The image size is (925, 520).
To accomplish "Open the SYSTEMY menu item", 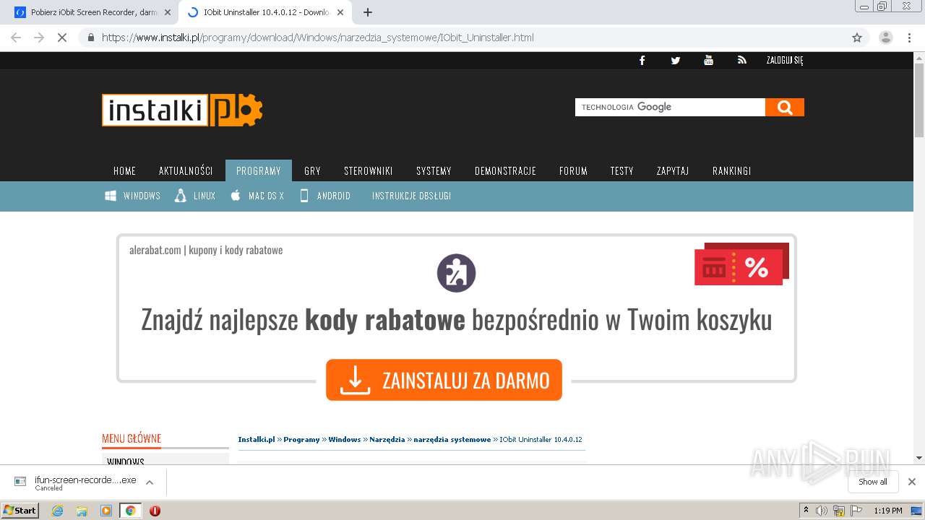I will click(434, 171).
